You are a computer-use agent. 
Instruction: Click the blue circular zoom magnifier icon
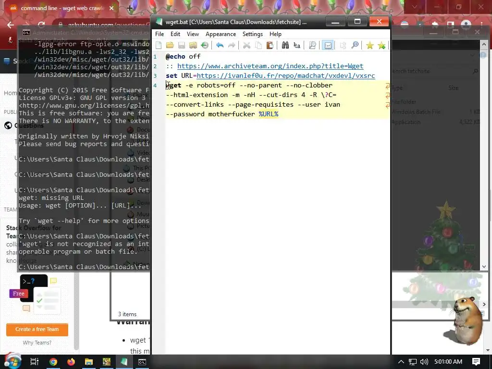(x=355, y=45)
